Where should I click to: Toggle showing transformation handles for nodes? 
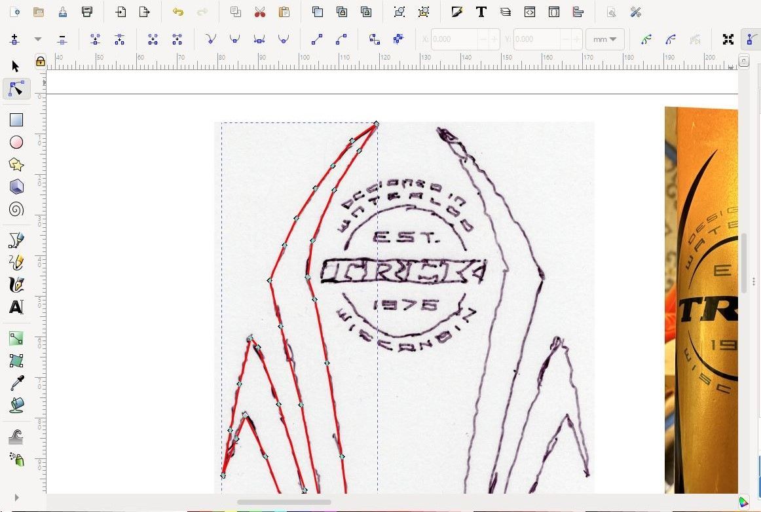[x=728, y=39]
